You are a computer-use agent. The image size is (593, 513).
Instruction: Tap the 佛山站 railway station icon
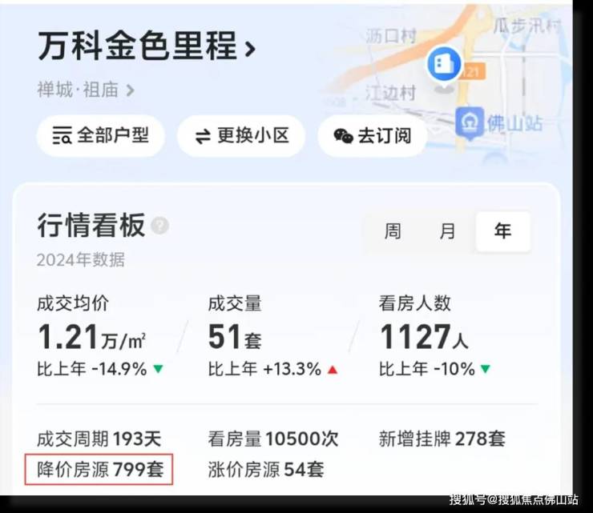[x=470, y=122]
